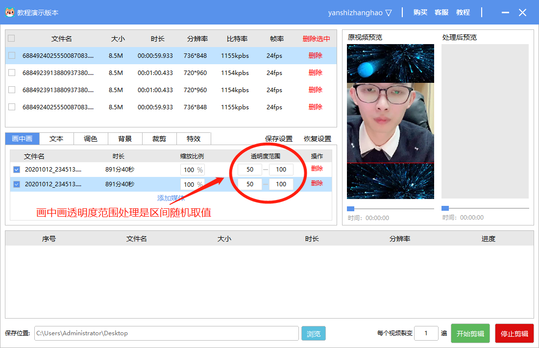Image resolution: width=539 pixels, height=348 pixels.
Task: Switch to the 调色 tab
Action: point(91,139)
